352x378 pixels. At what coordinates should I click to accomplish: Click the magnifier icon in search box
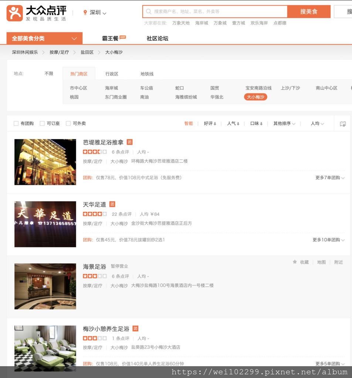tap(149, 11)
